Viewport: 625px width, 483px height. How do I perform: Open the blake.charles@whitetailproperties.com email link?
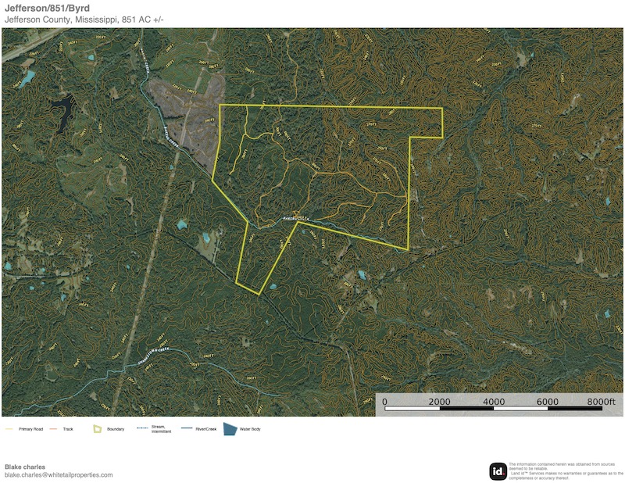(x=59, y=474)
